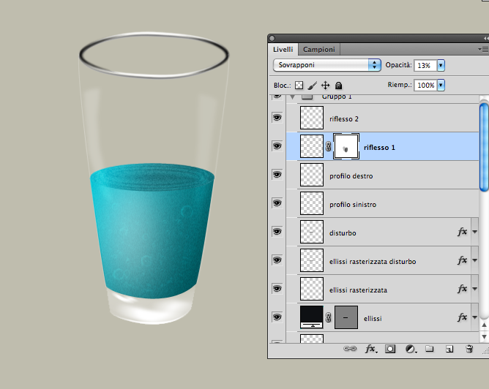Select the profilo destro layer thumbnail
The image size is (489, 389).
[312, 175]
